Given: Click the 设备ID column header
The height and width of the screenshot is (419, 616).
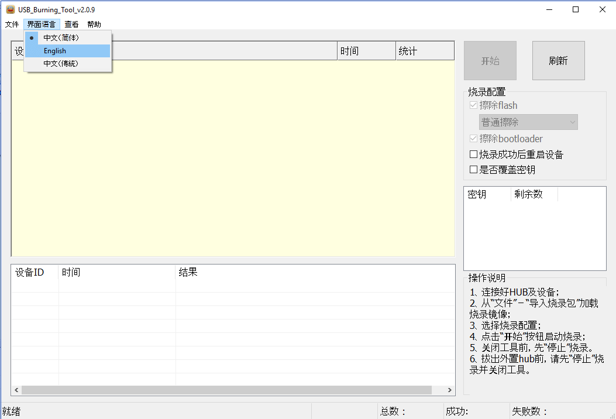Looking at the screenshot, I should pos(35,272).
